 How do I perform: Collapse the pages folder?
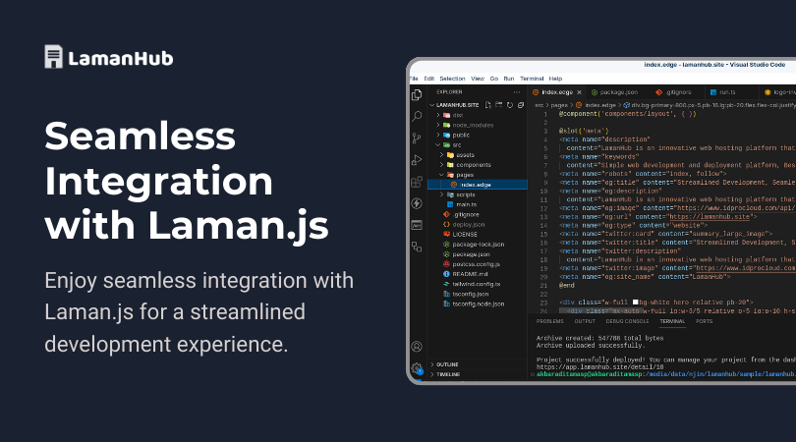point(441,175)
